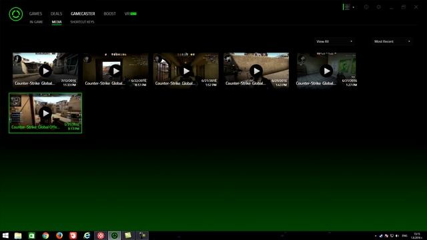The height and width of the screenshot is (240, 427).
Task: Open the IN-GAME sub-tab
Action: point(36,22)
